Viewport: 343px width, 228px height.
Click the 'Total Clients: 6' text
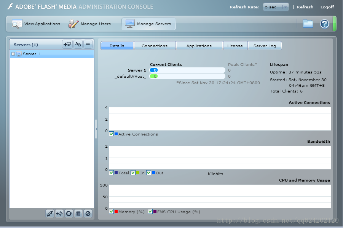[286, 91]
